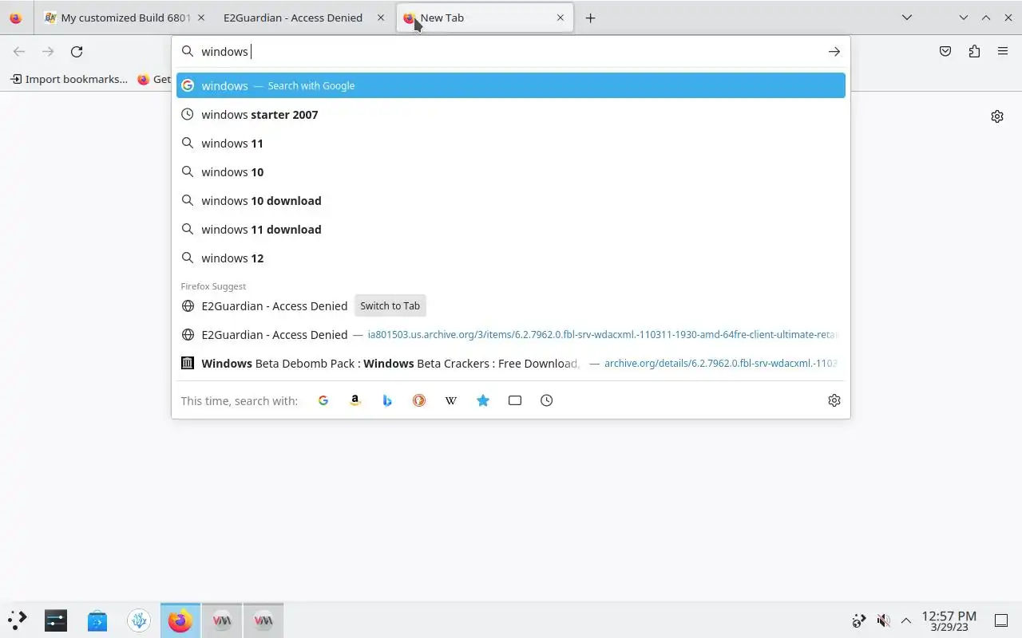Screen dimensions: 1022x638
Task: Click Switch to Tab button
Action: pyautogui.click(x=390, y=305)
